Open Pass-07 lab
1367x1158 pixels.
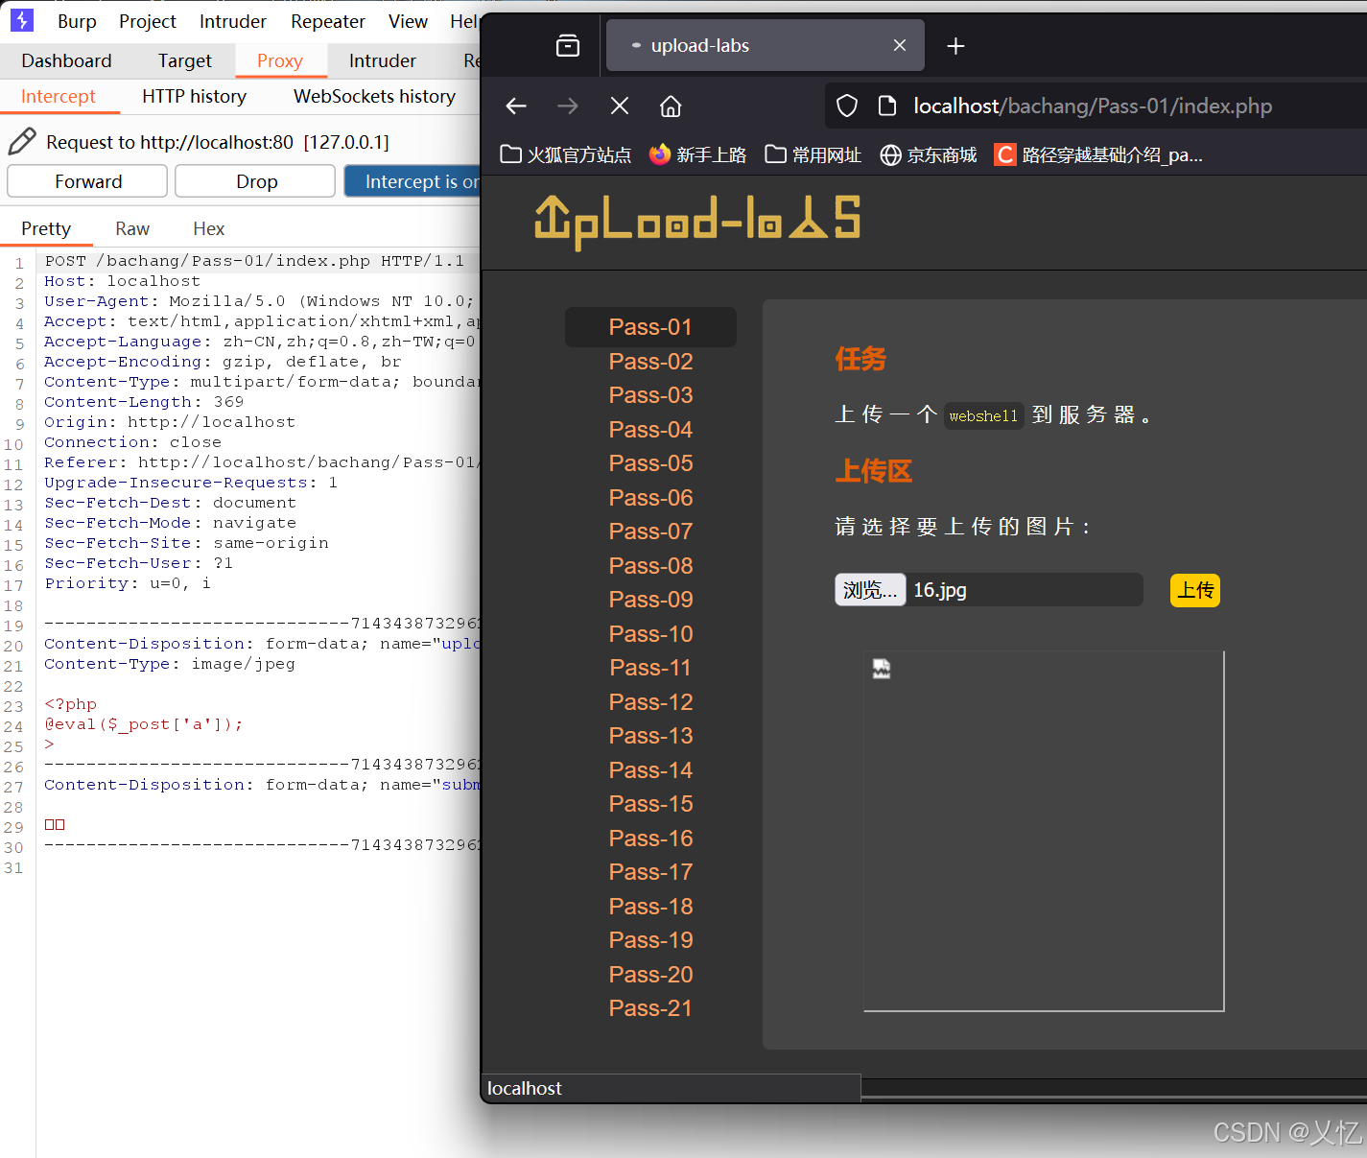(x=650, y=532)
